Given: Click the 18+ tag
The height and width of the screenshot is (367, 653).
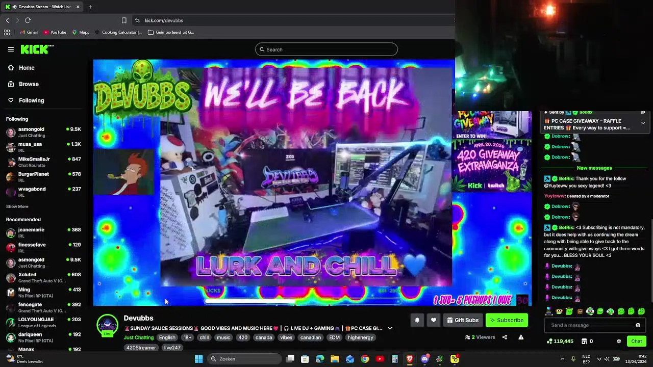Looking at the screenshot, I should pyautogui.click(x=187, y=337).
